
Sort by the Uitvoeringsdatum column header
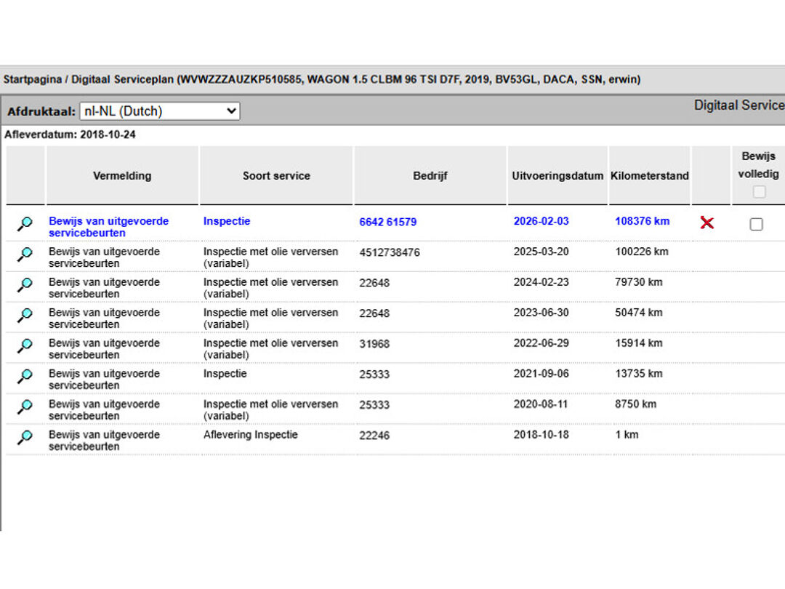557,175
